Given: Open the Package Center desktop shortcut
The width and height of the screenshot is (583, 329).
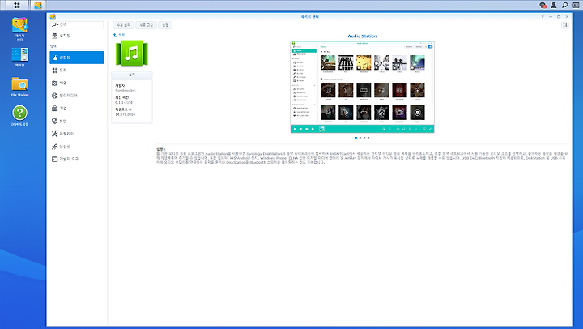Looking at the screenshot, I should (x=19, y=29).
